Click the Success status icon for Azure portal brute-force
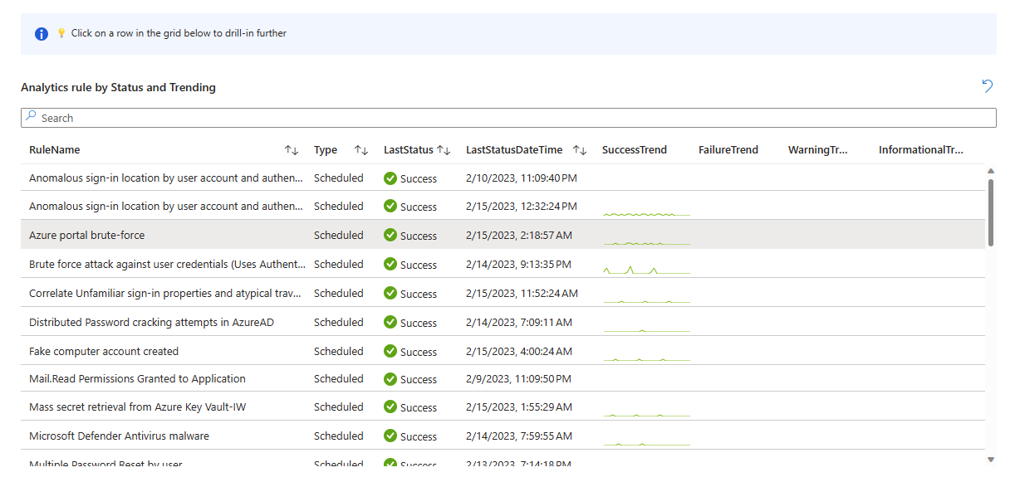The width and height of the screenshot is (1015, 482). [389, 236]
